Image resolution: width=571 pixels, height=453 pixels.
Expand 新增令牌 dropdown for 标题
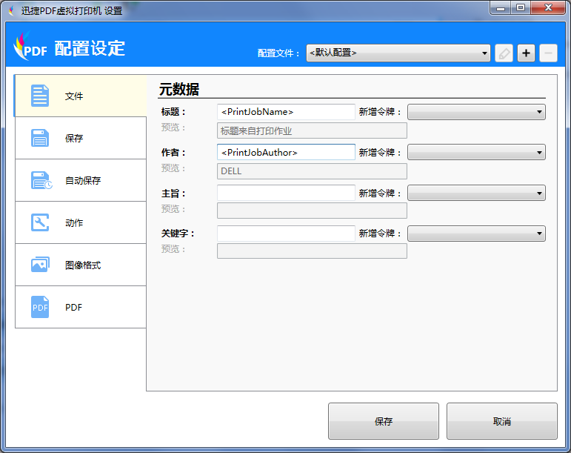point(476,112)
